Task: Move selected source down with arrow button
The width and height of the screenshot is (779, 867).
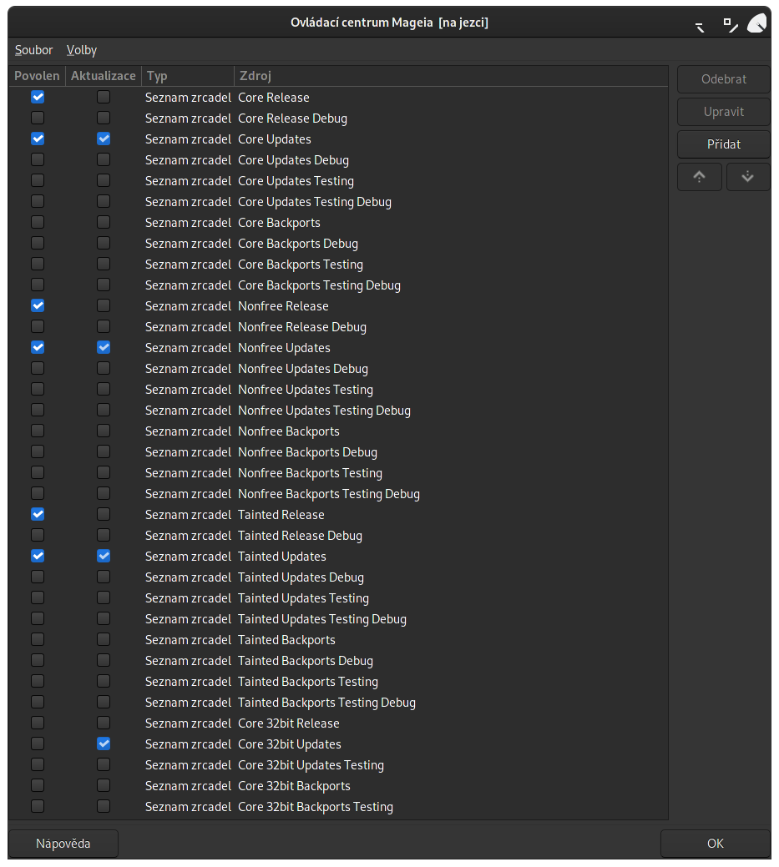Action: [x=747, y=177]
